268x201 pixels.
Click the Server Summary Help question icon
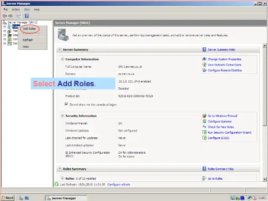click(204, 49)
